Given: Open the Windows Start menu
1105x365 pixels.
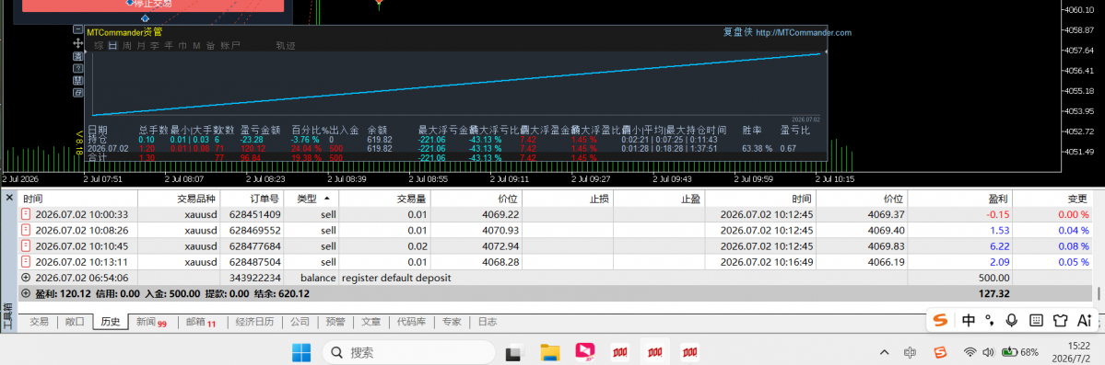Looking at the screenshot, I should [301, 351].
